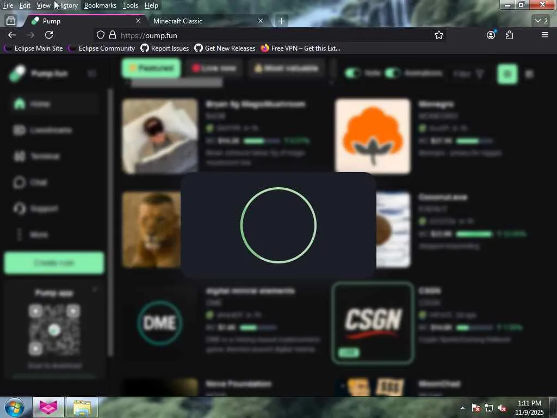Open the Windows Start button
Screen dimensions: 557x418
tap(15, 407)
